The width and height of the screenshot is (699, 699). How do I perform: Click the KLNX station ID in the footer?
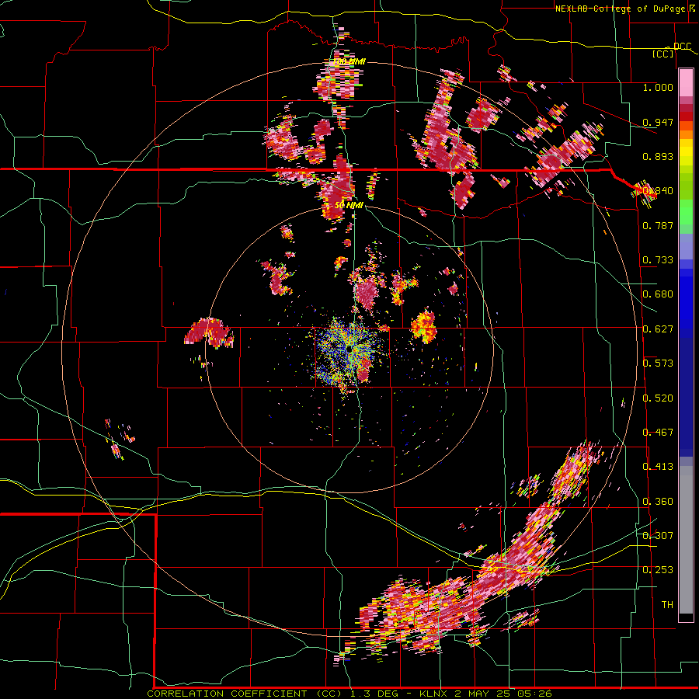point(434,694)
